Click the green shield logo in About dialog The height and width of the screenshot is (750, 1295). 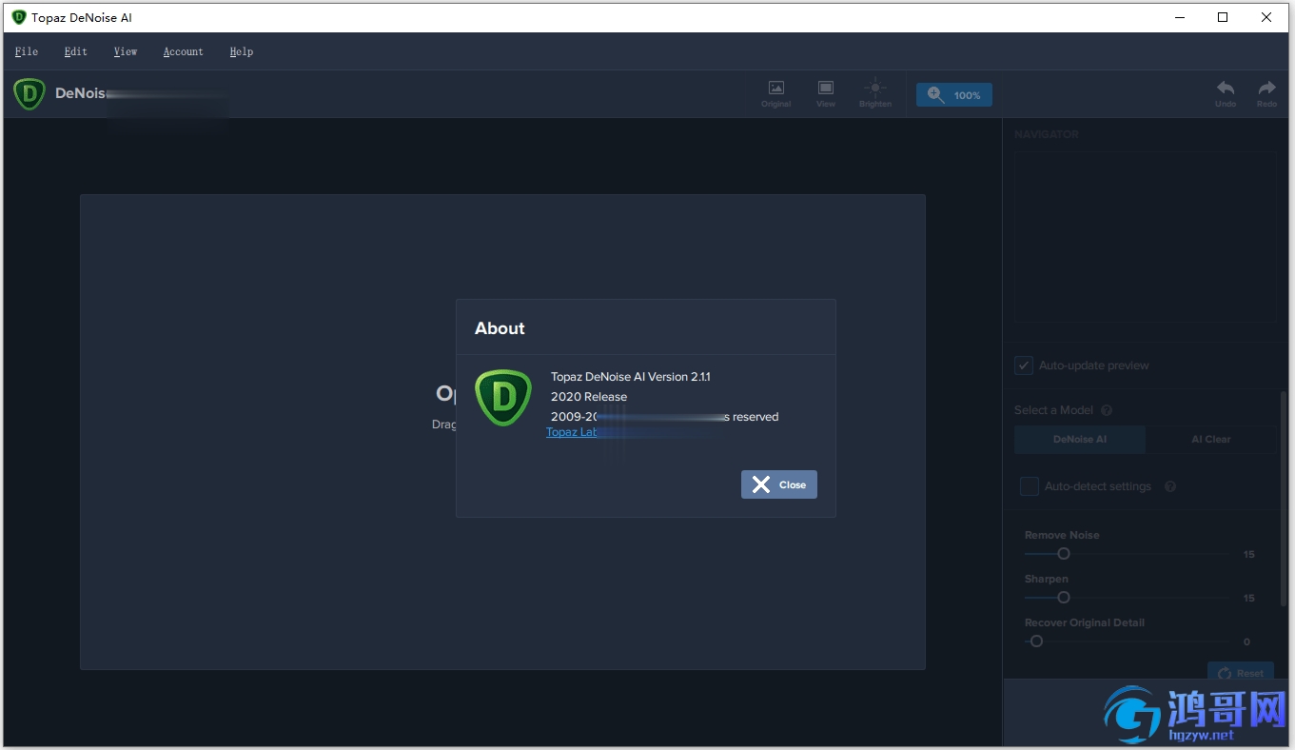point(503,398)
